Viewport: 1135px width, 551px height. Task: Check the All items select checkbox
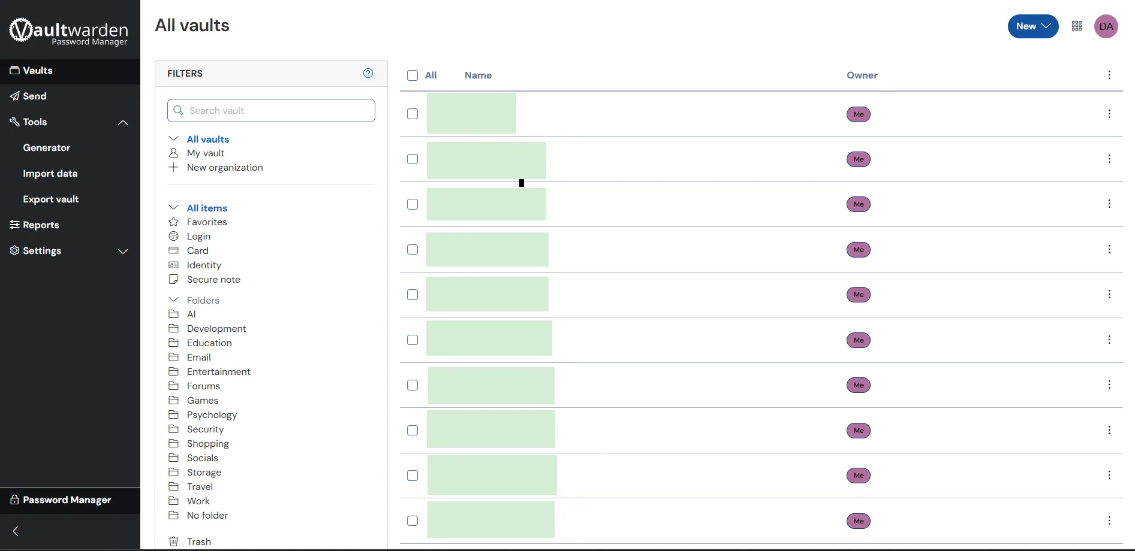413,75
